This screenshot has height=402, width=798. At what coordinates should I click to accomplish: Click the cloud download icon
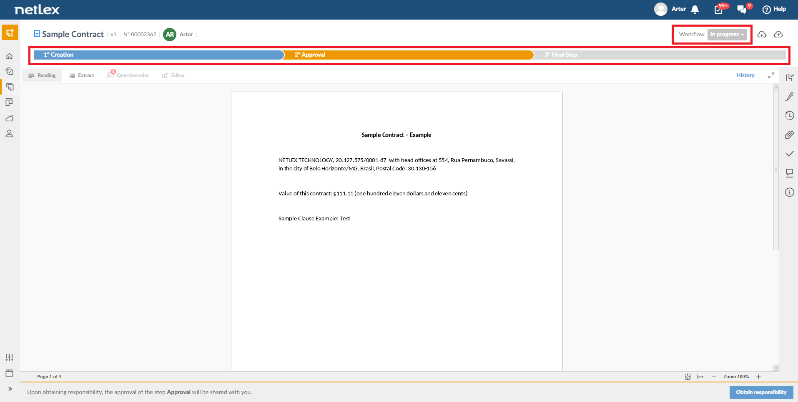(x=778, y=35)
